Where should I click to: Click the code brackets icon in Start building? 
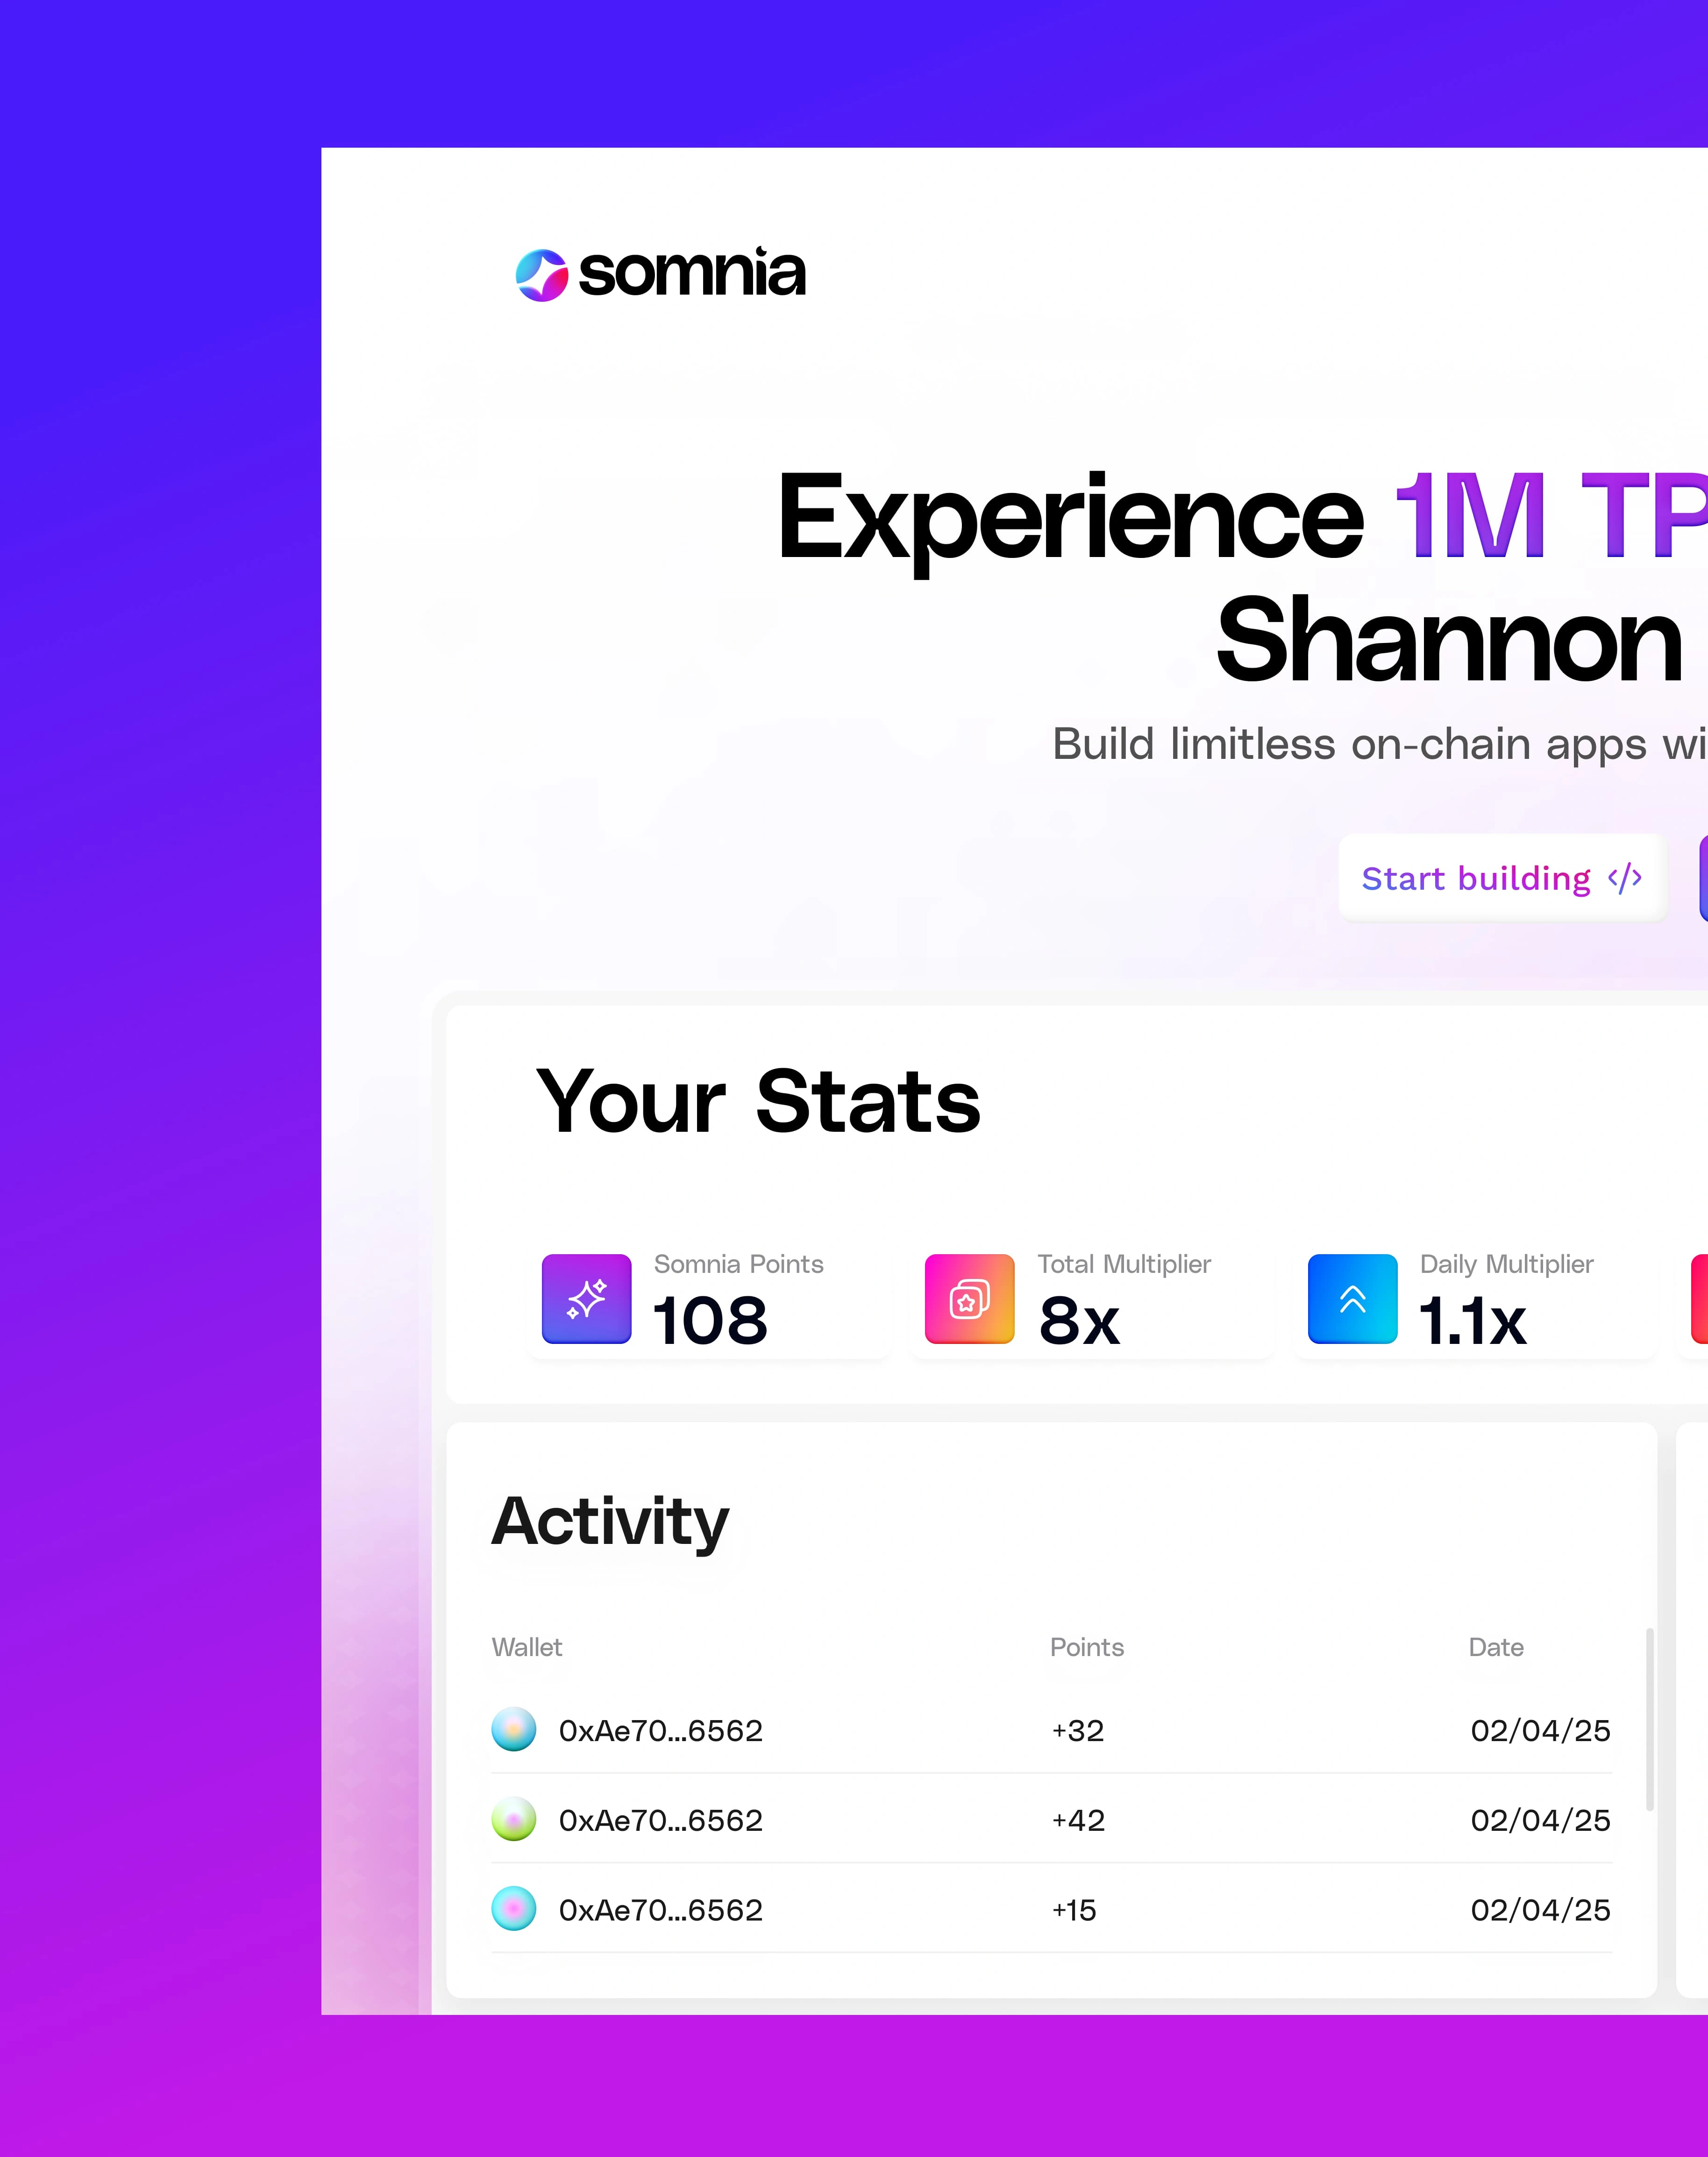pos(1625,878)
